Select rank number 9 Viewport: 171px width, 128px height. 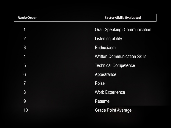click(24, 101)
